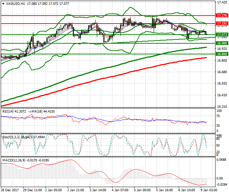Click the 2 Jan 05:00 time axis label
The image size is (229, 194).
pyautogui.click(x=53, y=190)
